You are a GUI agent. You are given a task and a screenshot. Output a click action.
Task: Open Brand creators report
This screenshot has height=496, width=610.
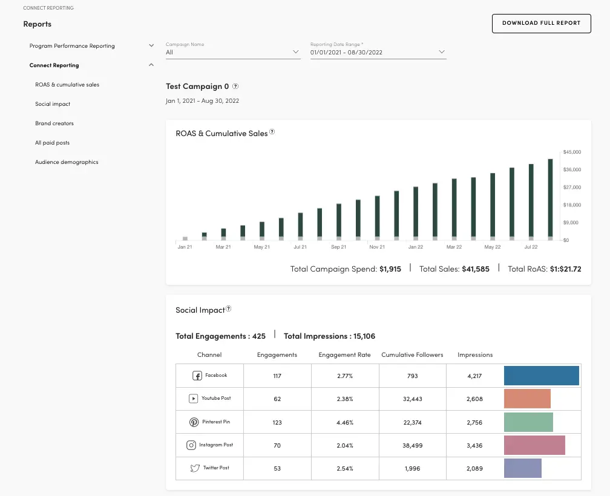(x=54, y=123)
